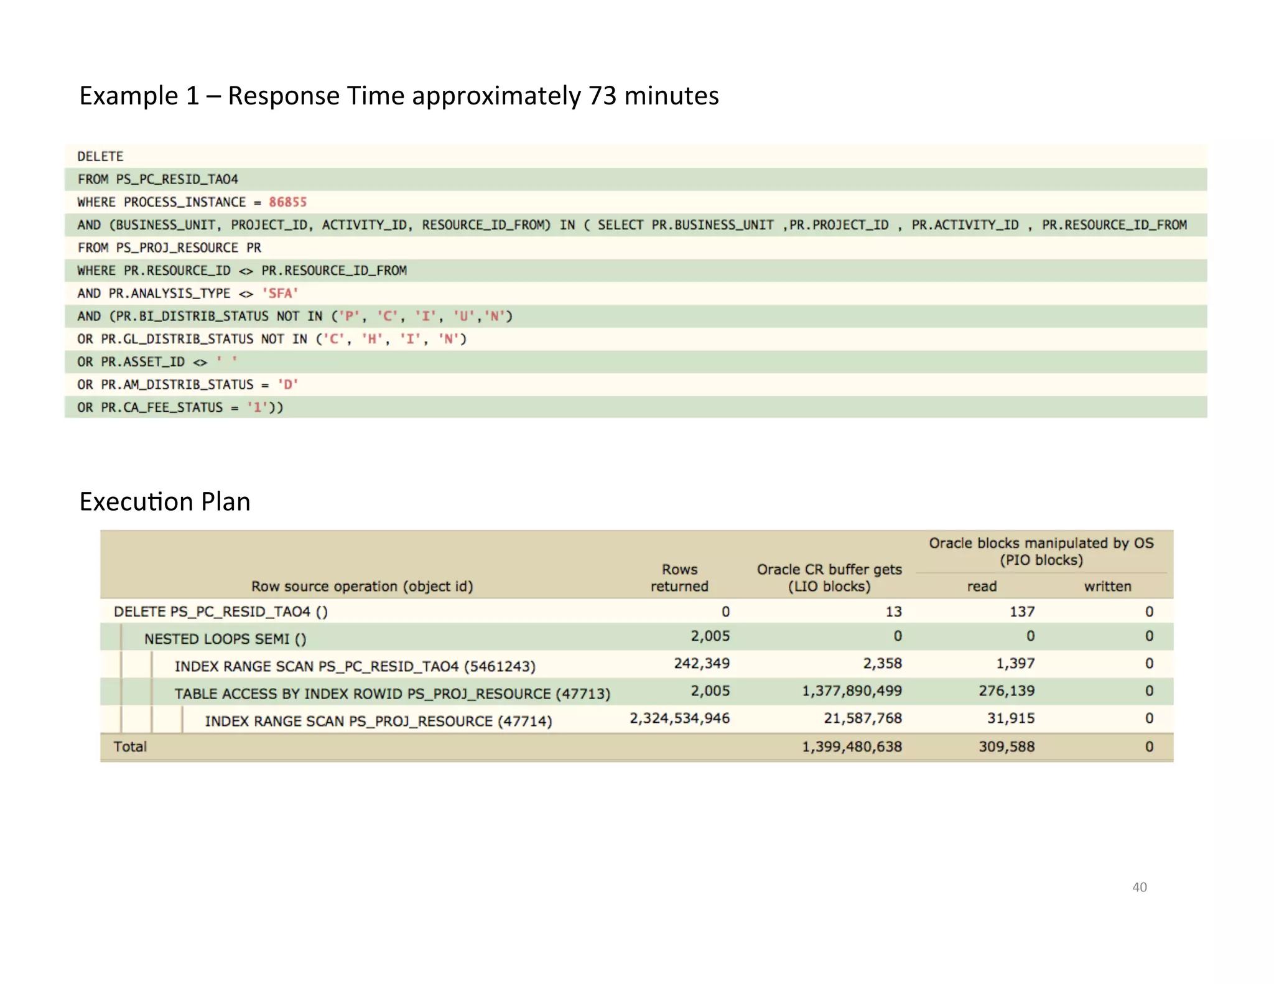Click the 'FROM PS_PROJ_RESOURCE PR' line
The height and width of the screenshot is (984, 1274).
[x=636, y=248]
